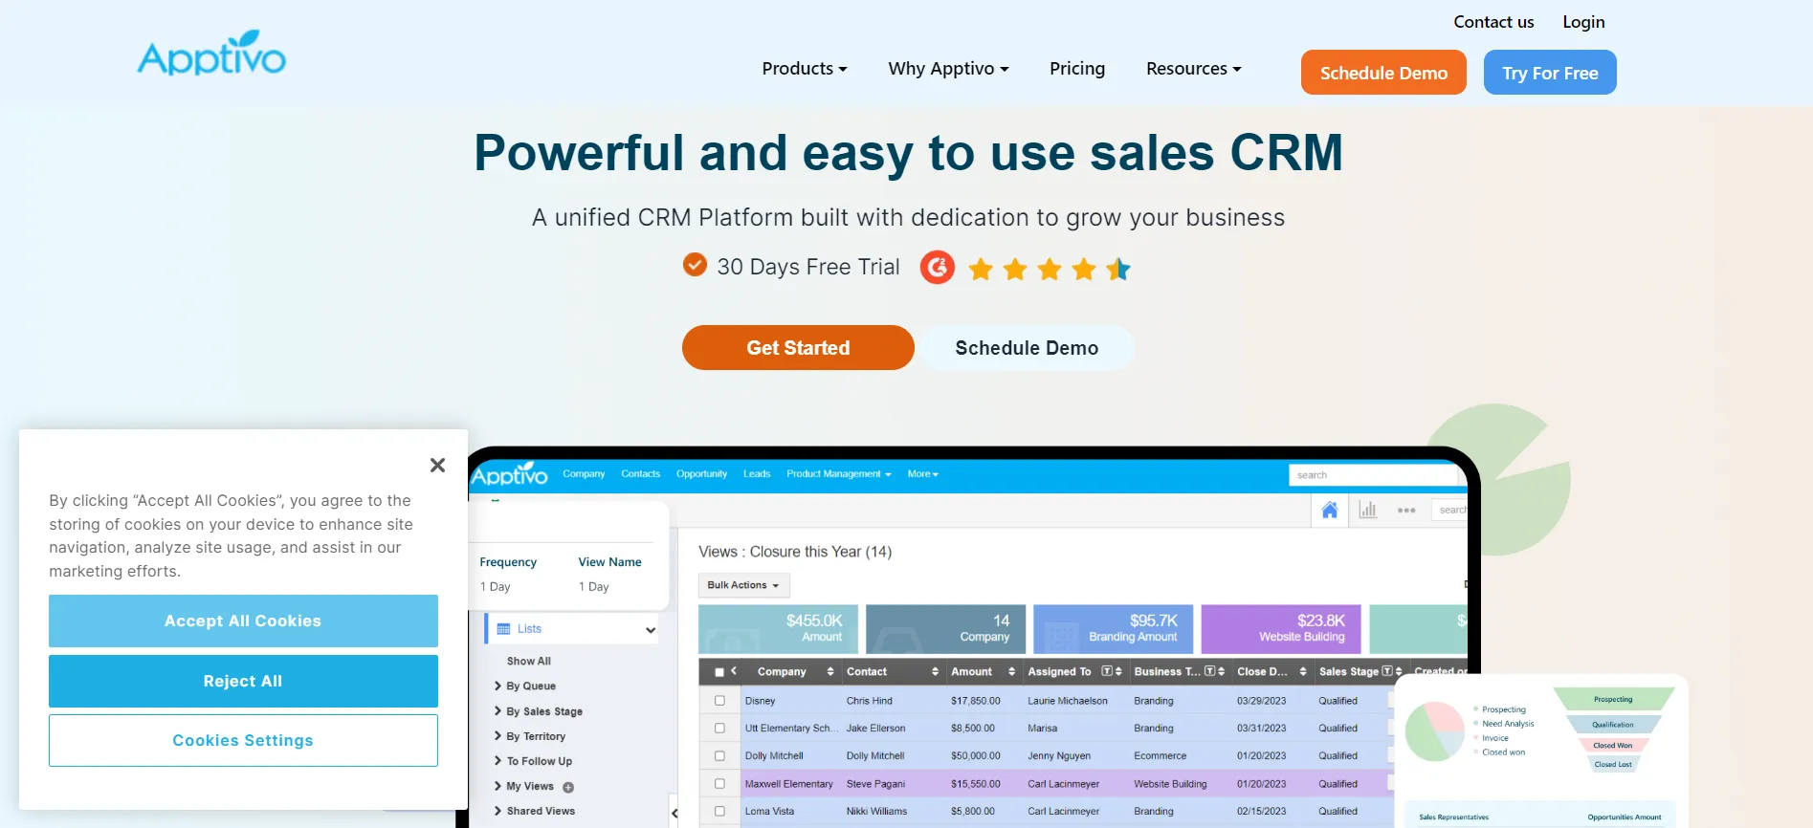Image resolution: width=1813 pixels, height=828 pixels.
Task: Click the filter icon on Sales Stage column
Action: (1387, 671)
